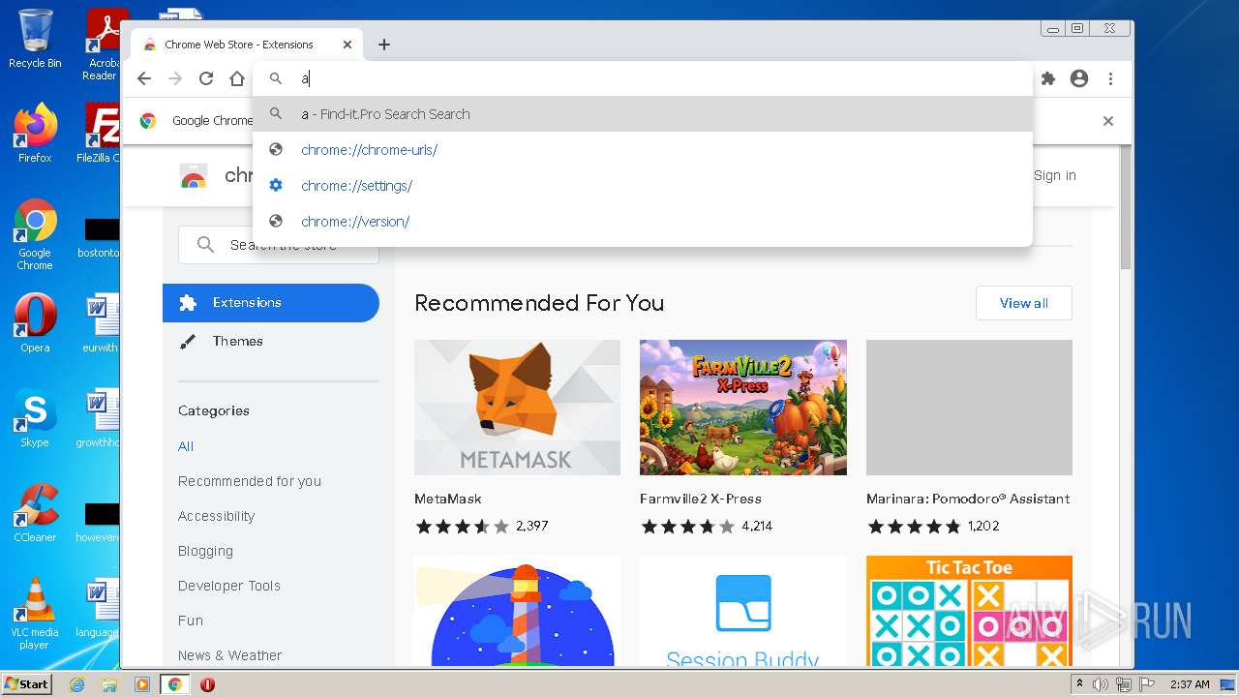Screen dimensions: 1239x697
Task: Click the Farmville2 star rating 4,214
Action: coord(707,527)
